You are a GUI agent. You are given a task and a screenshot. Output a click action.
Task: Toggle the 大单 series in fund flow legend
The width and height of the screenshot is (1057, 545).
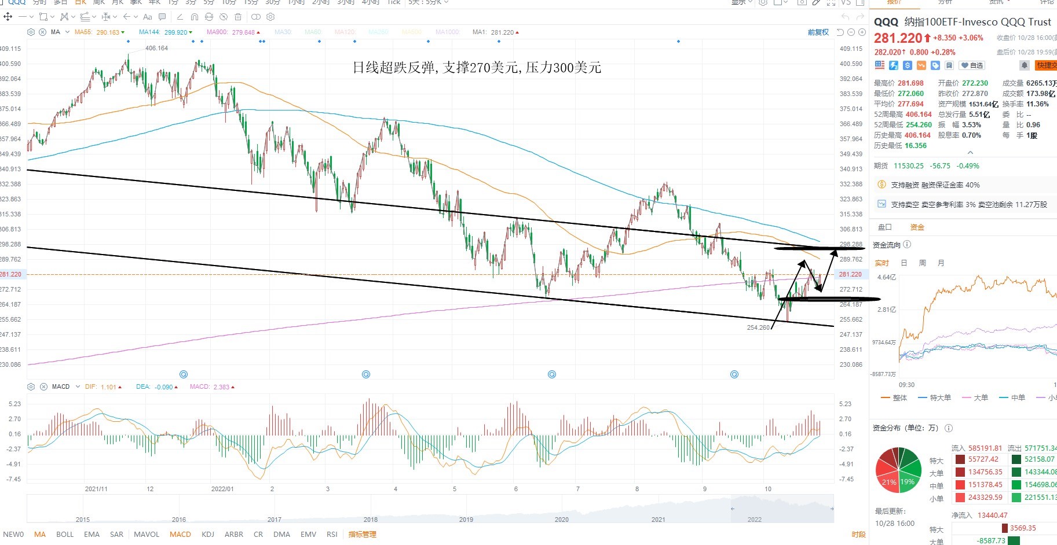975,397
